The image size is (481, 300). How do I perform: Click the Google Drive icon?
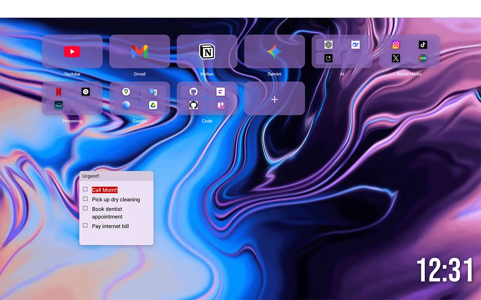point(153,105)
